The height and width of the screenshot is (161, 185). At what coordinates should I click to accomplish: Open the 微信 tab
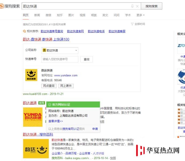[x=48, y=15]
